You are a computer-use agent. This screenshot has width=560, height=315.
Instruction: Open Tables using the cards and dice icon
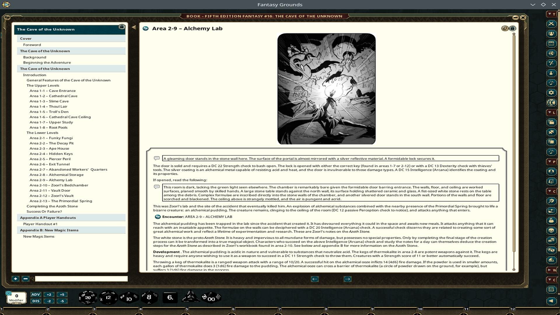pyautogui.click(x=552, y=250)
